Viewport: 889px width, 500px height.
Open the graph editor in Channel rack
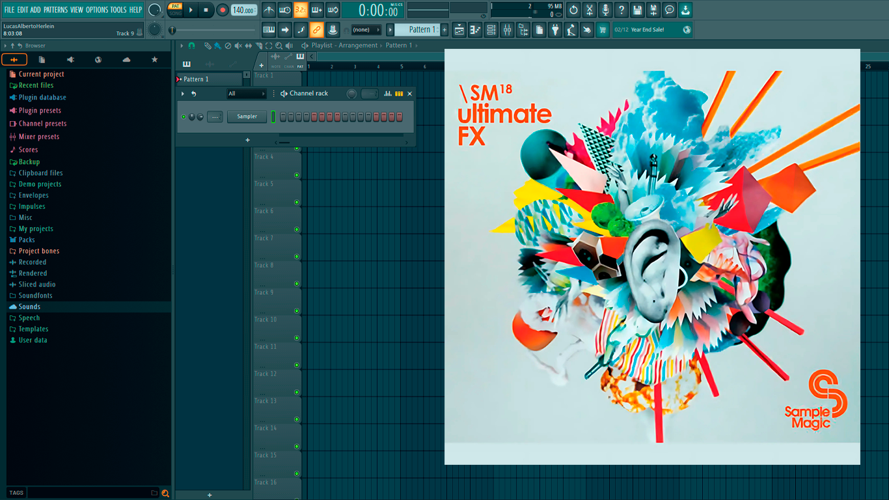click(388, 94)
